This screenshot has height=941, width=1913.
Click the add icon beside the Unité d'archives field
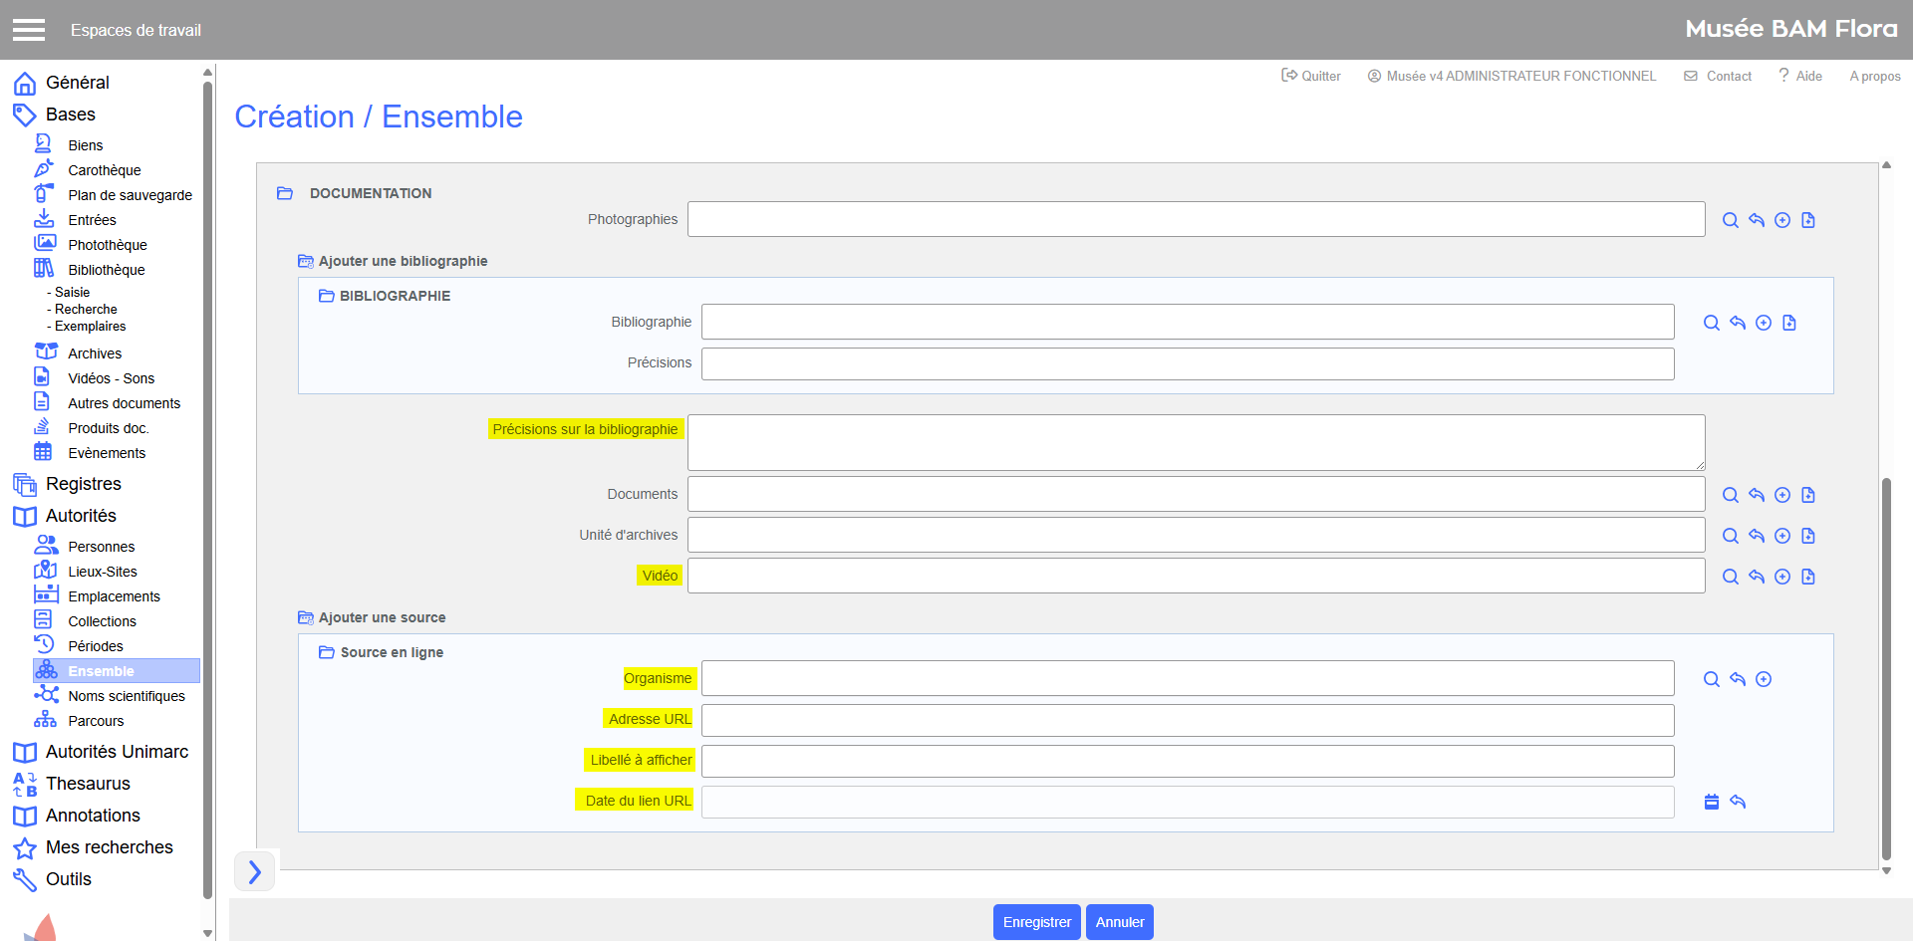(x=1781, y=536)
